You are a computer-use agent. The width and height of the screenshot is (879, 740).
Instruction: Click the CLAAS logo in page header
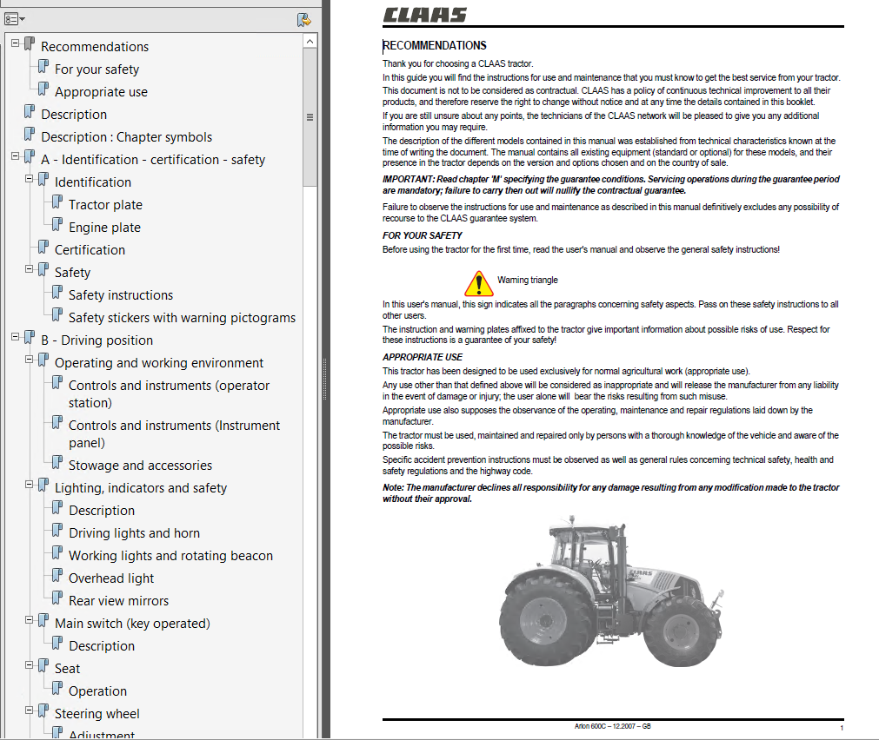point(425,15)
